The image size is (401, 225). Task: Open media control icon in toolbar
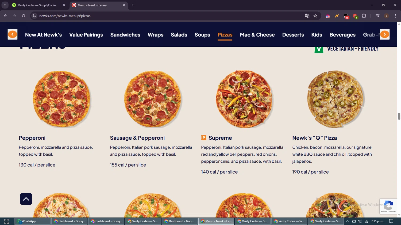pyautogui.click(x=377, y=16)
